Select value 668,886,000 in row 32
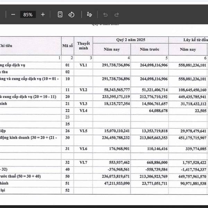 click(157, 163)
